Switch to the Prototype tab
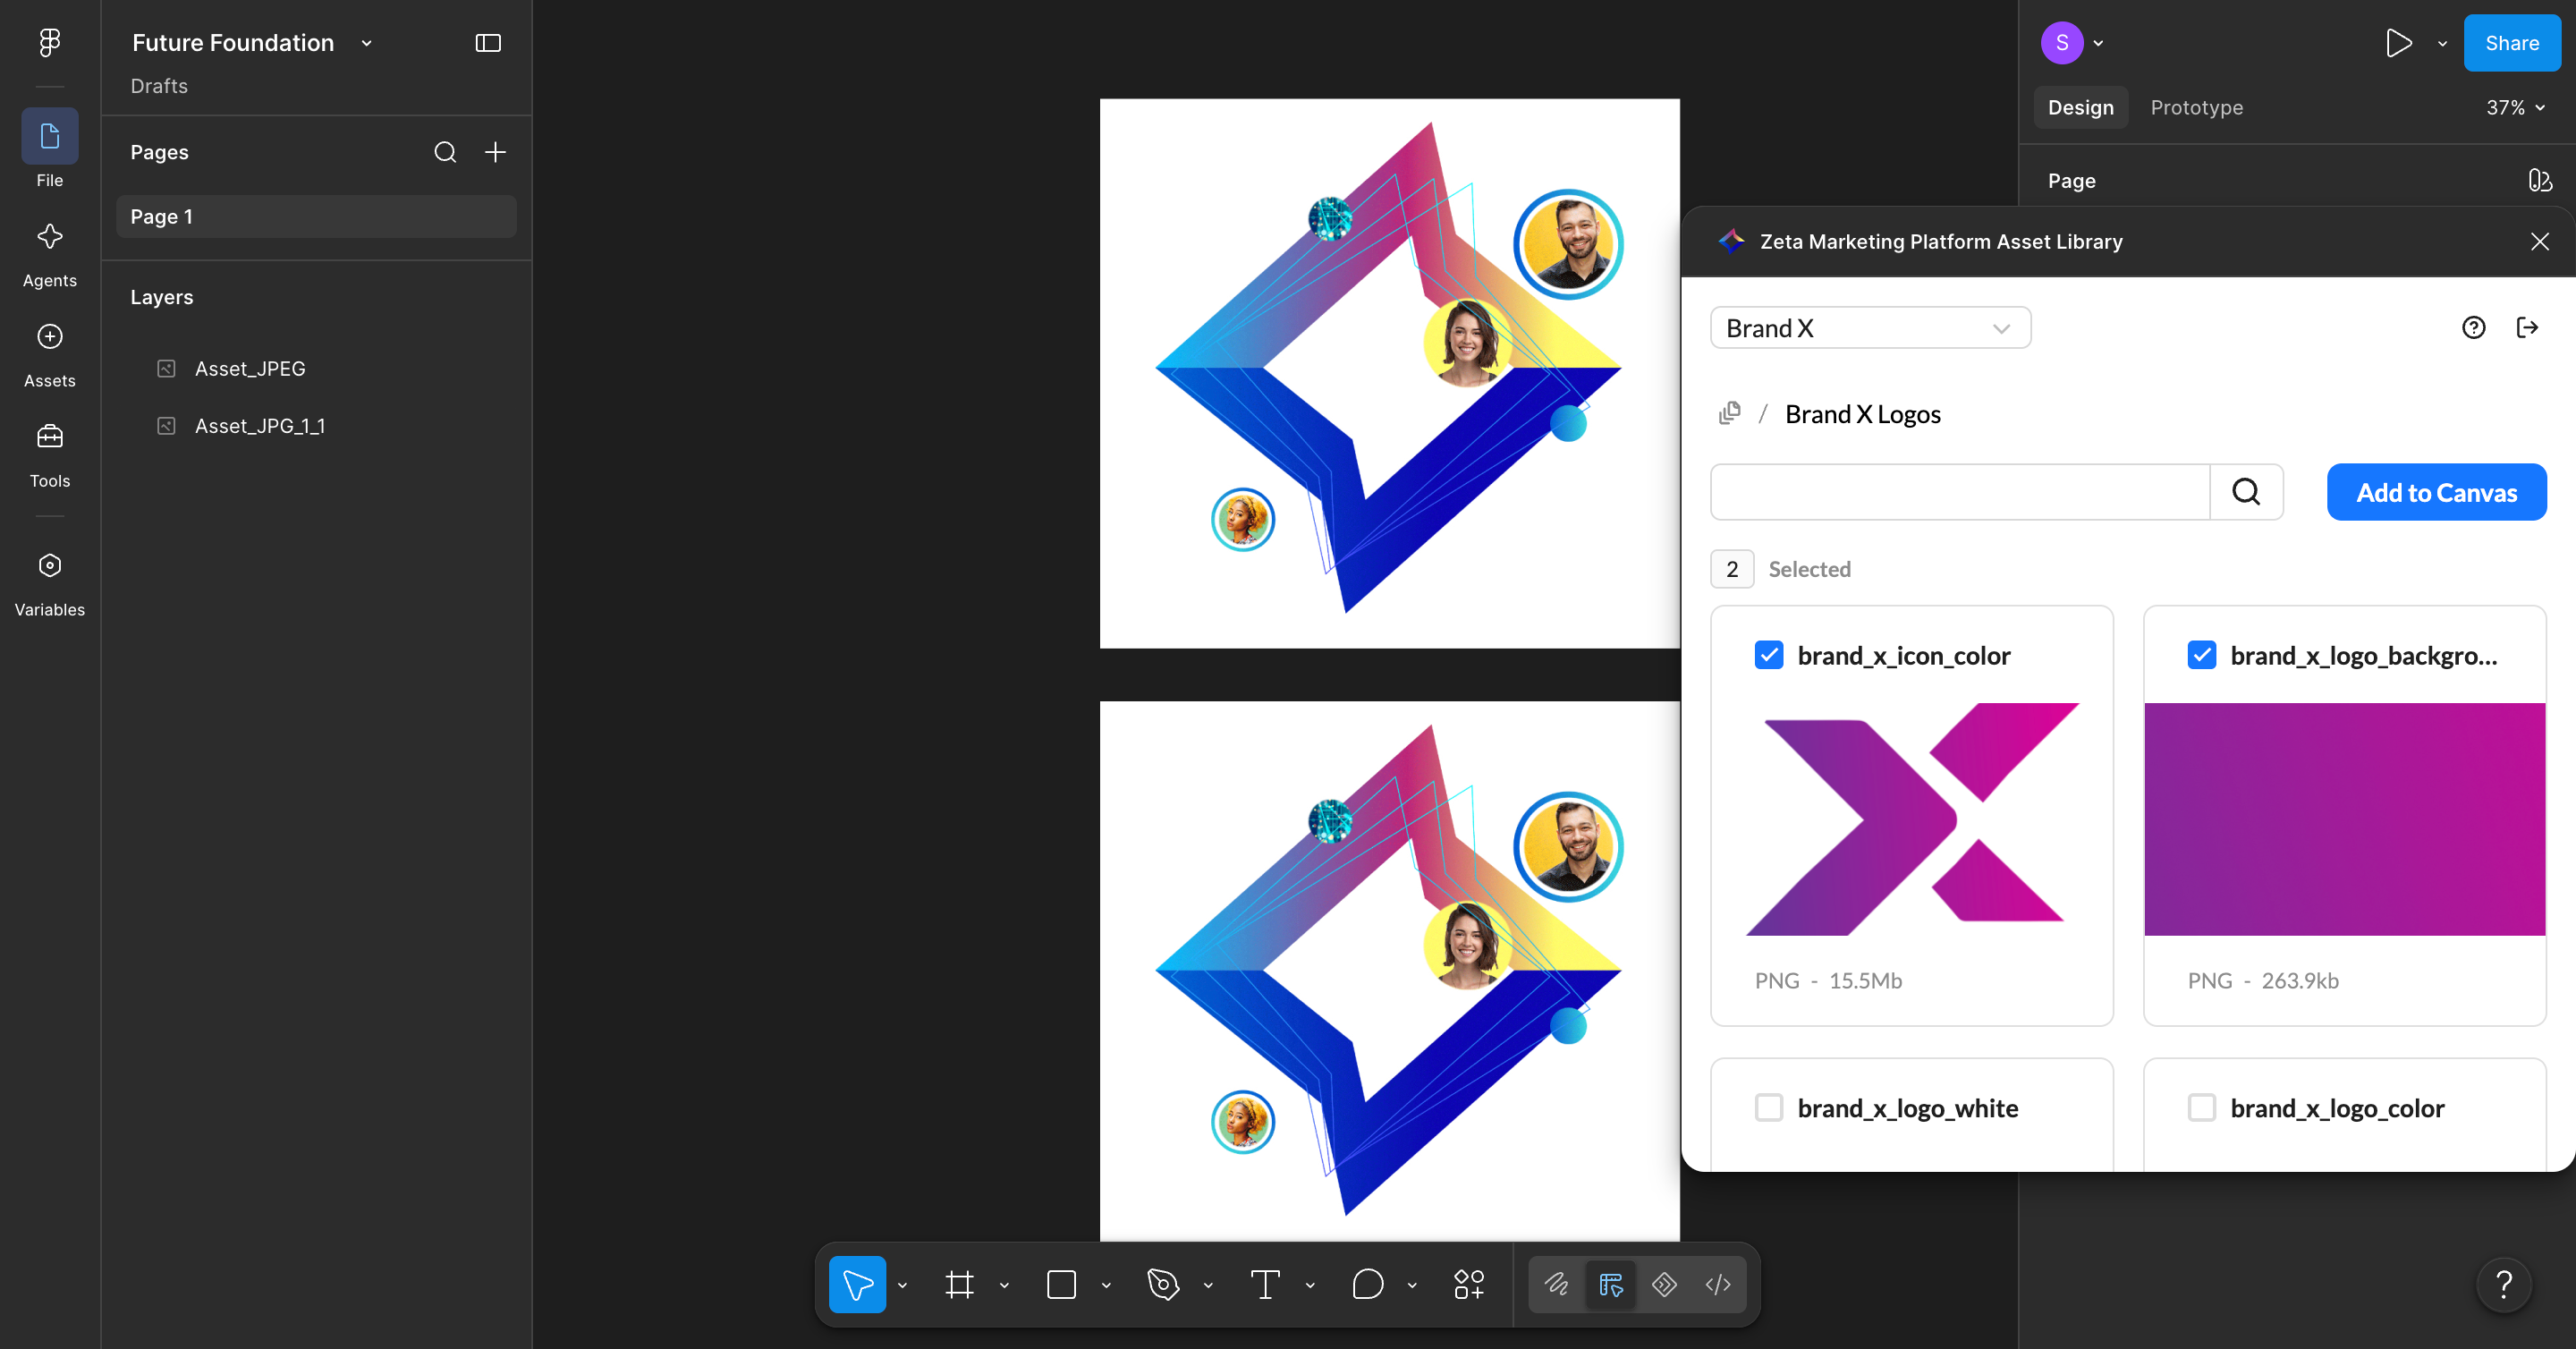The height and width of the screenshot is (1349, 2576). pos(2197,108)
